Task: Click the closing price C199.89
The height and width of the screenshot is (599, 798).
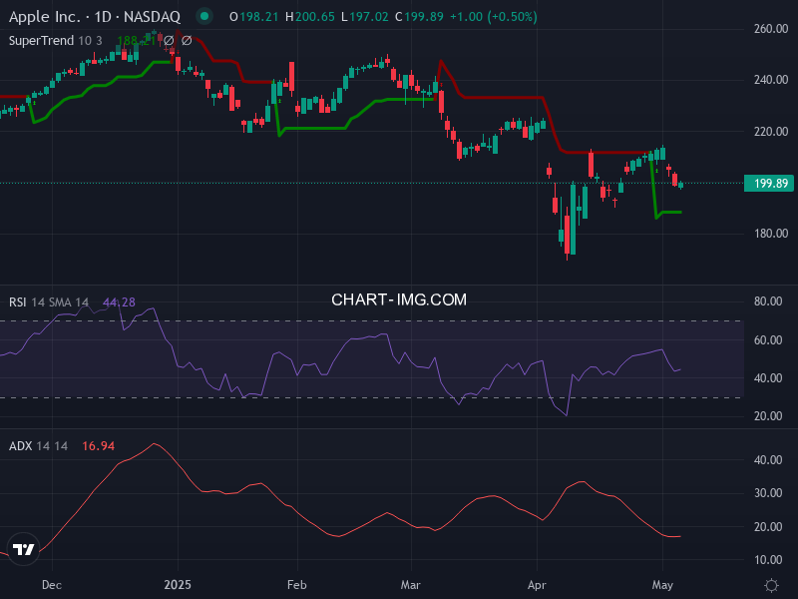Action: pos(419,17)
